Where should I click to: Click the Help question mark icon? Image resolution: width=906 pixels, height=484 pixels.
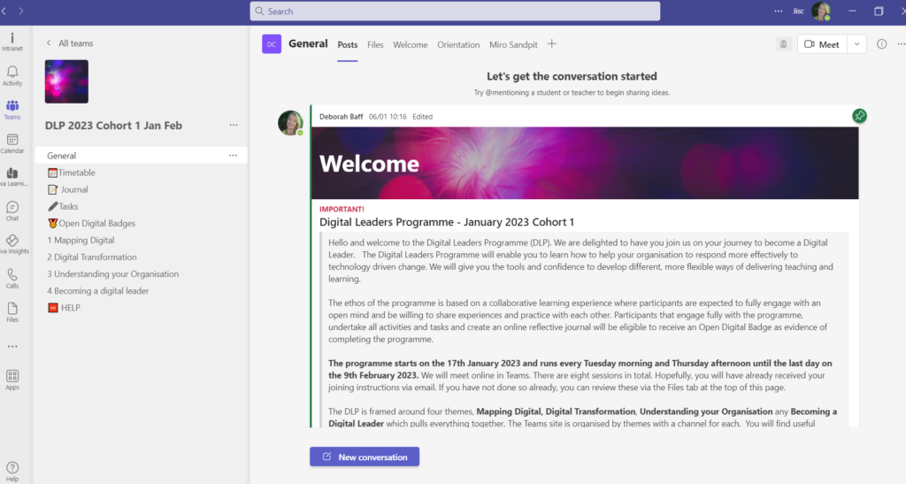pyautogui.click(x=12, y=470)
